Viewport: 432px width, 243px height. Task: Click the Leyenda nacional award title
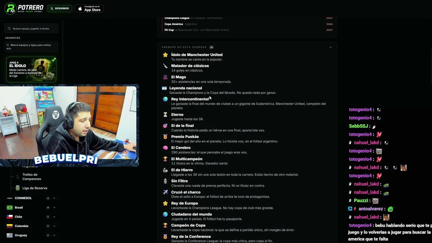(x=186, y=88)
